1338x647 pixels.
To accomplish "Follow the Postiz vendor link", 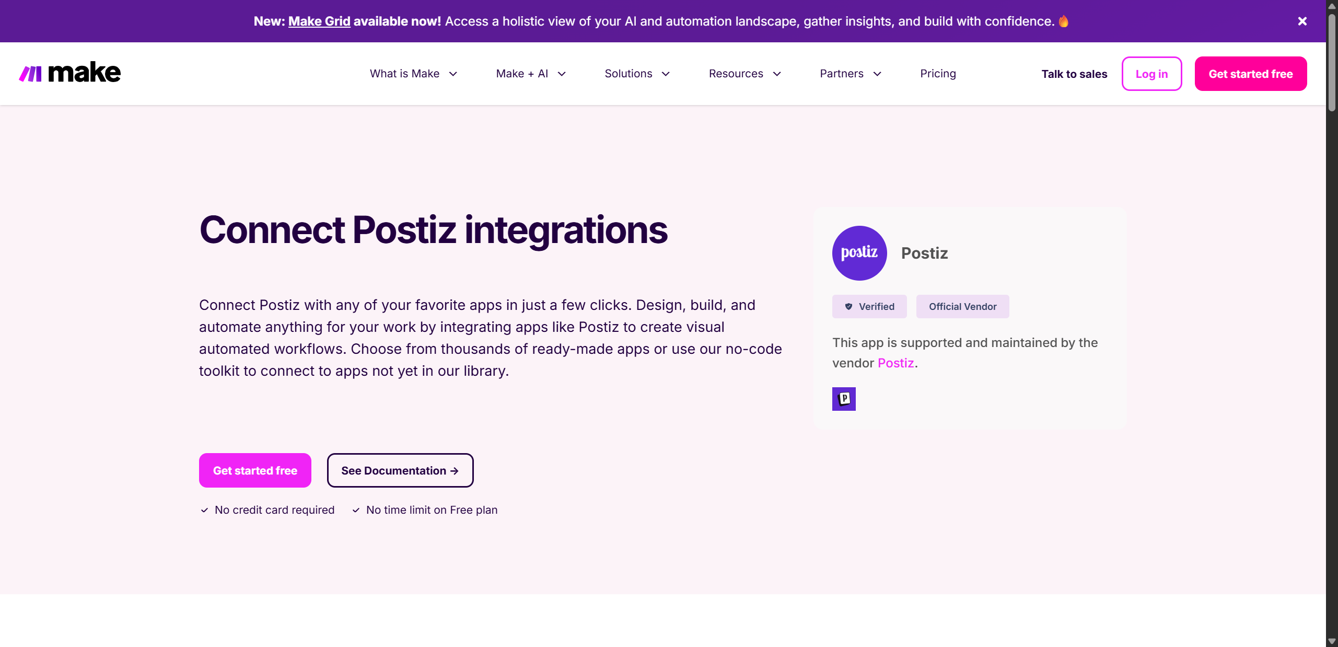I will click(x=895, y=363).
